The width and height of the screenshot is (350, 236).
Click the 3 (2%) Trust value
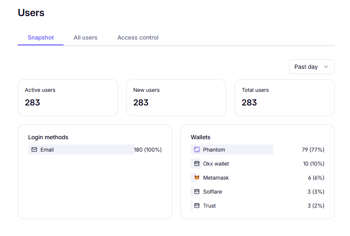316,206
